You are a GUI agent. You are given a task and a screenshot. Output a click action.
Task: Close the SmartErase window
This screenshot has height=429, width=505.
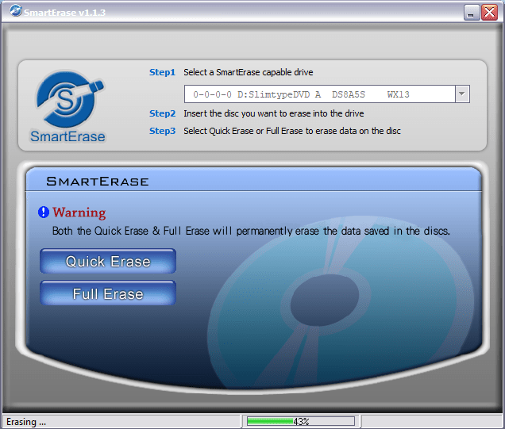(x=489, y=13)
